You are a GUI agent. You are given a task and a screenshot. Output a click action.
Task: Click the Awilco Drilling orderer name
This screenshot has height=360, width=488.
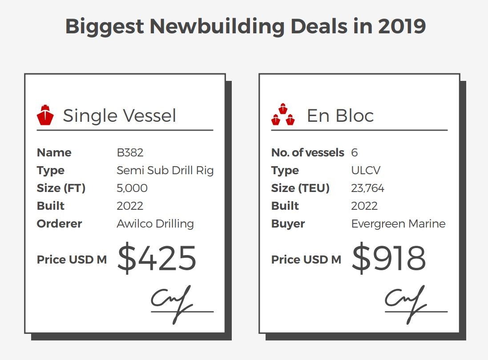(x=155, y=224)
